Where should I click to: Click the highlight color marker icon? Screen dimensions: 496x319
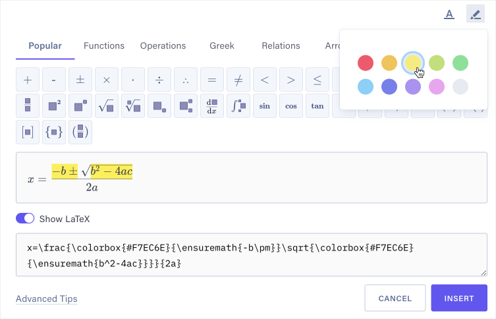tap(476, 14)
